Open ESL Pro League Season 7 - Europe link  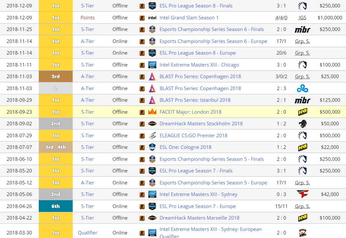(197, 206)
